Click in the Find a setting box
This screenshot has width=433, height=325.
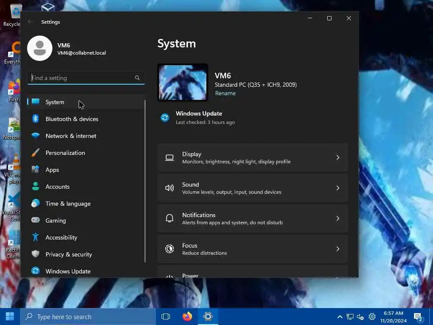[86, 78]
